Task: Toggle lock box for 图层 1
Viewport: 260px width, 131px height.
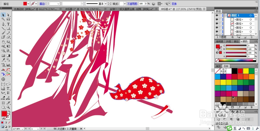Action: [220, 15]
